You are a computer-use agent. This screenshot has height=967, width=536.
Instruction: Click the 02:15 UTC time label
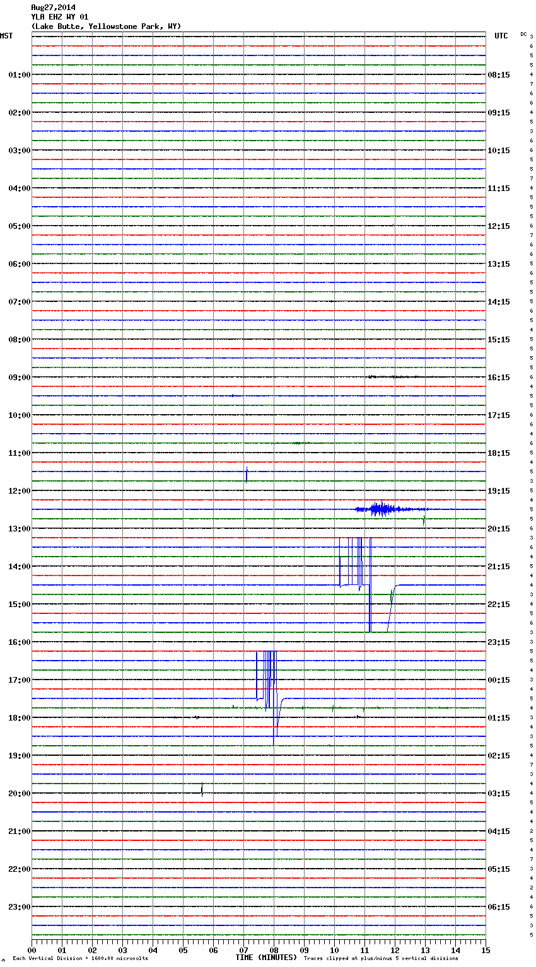click(499, 756)
